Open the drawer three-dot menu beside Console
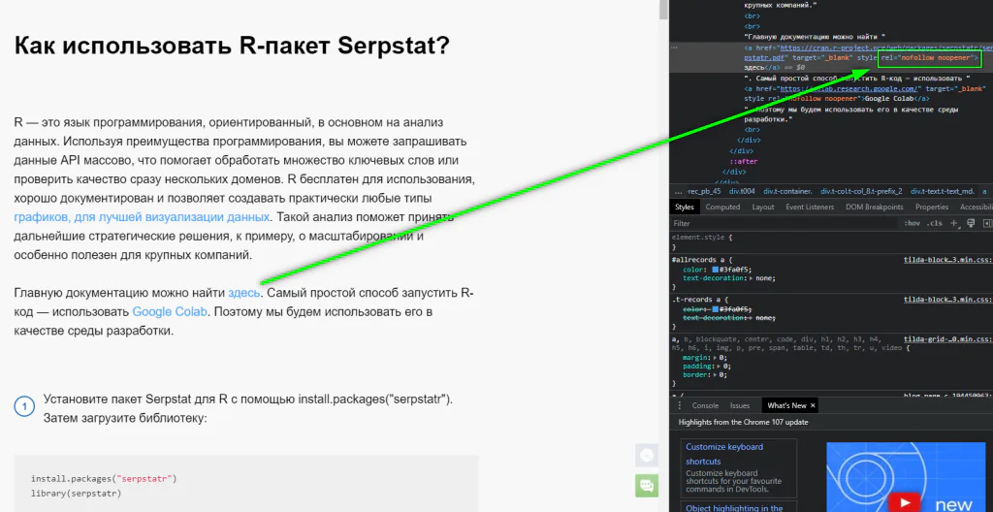The image size is (993, 512). (680, 405)
